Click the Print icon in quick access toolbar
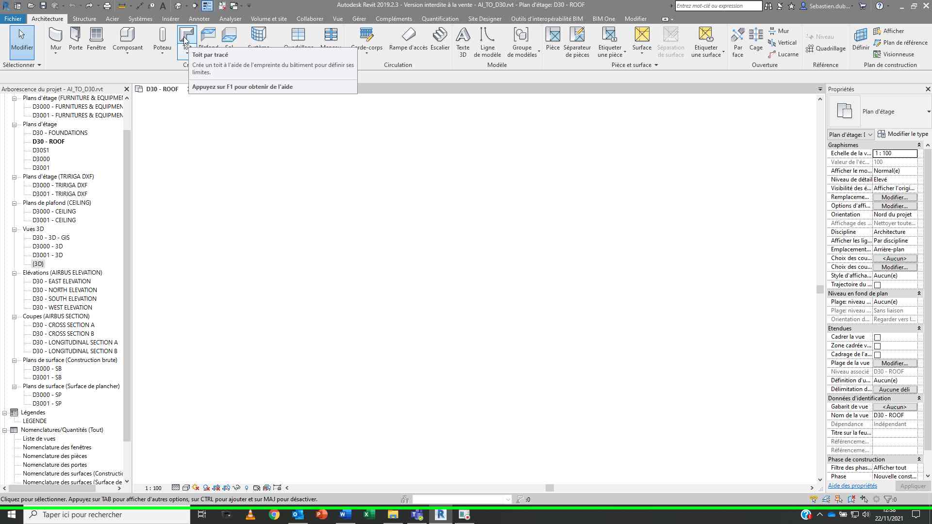 pyautogui.click(x=107, y=6)
